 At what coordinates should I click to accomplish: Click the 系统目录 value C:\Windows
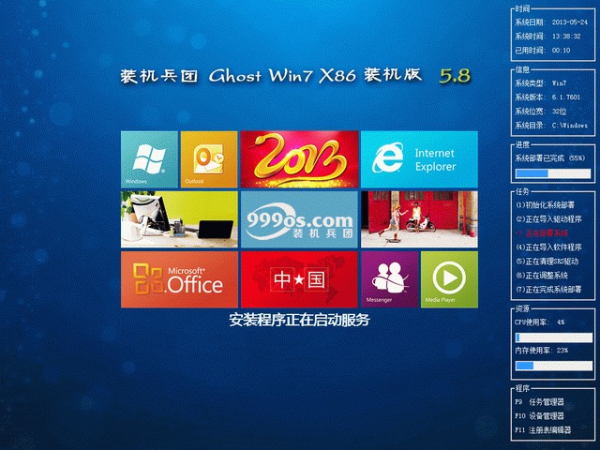[x=569, y=125]
